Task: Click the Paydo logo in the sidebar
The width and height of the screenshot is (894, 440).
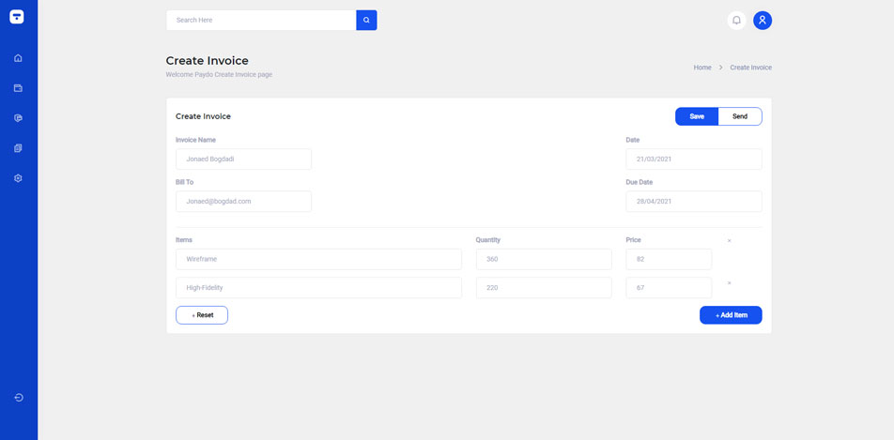Action: [x=18, y=17]
